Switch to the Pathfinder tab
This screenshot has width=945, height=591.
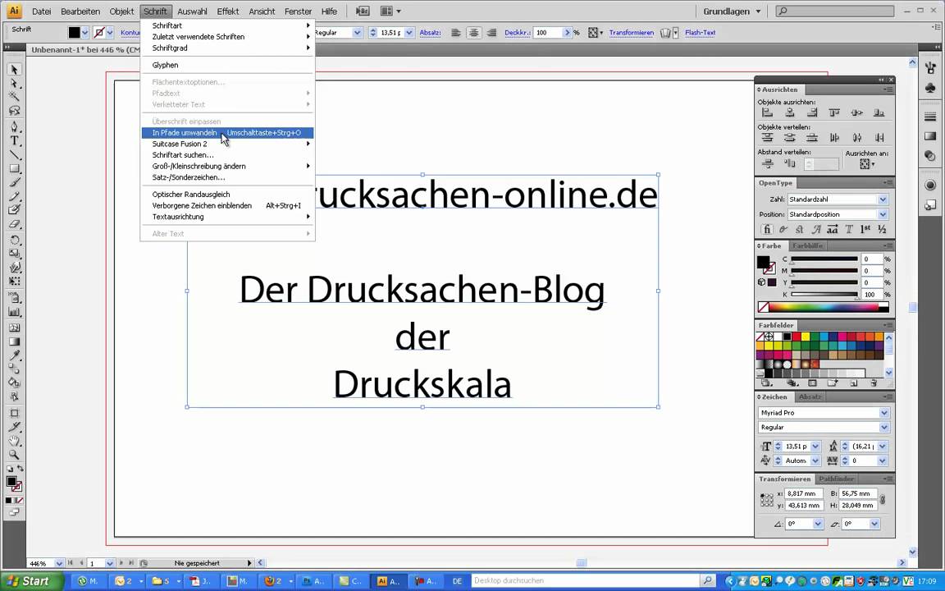[837, 479]
